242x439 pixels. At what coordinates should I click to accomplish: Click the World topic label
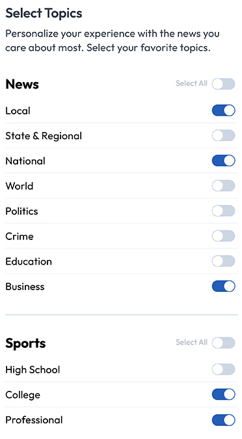click(x=20, y=186)
